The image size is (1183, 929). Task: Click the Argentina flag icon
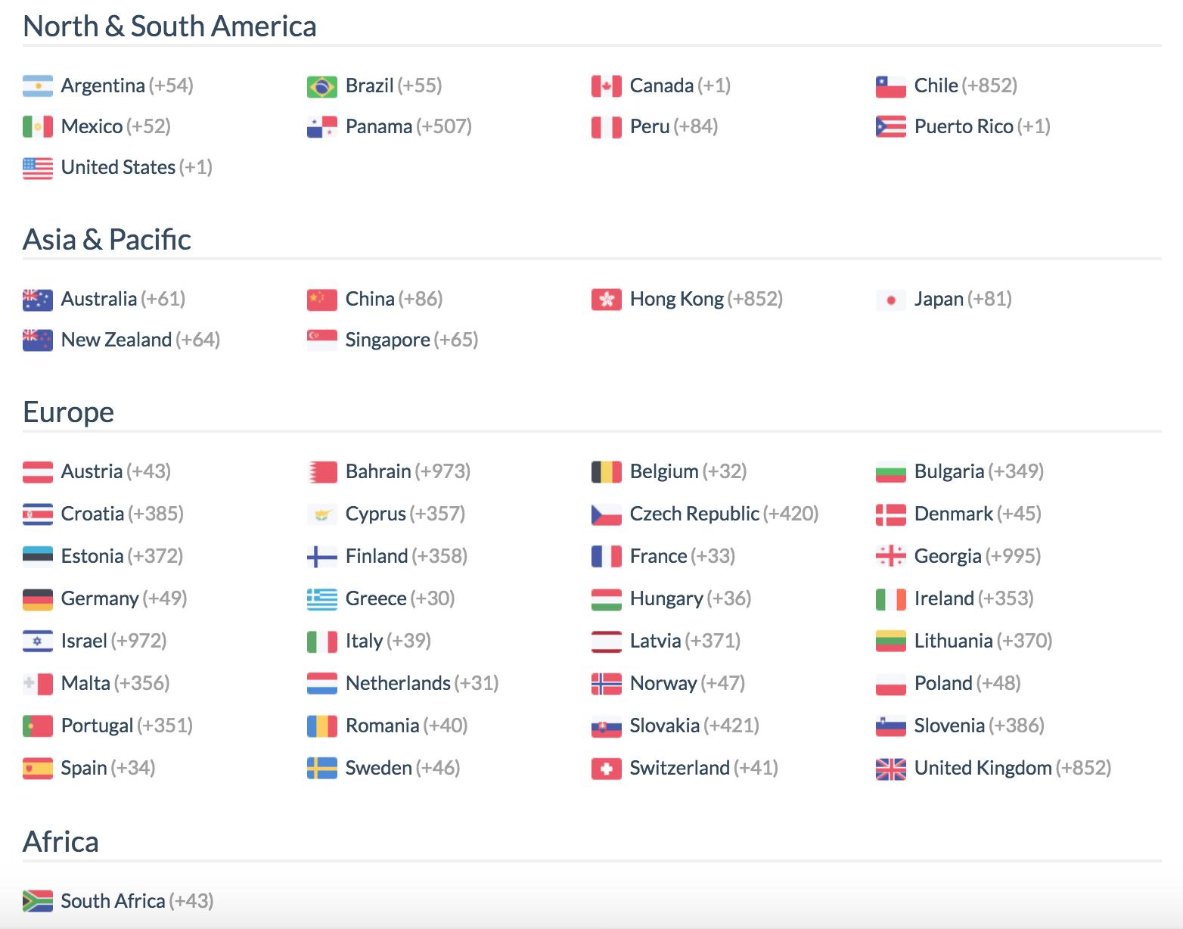(38, 86)
